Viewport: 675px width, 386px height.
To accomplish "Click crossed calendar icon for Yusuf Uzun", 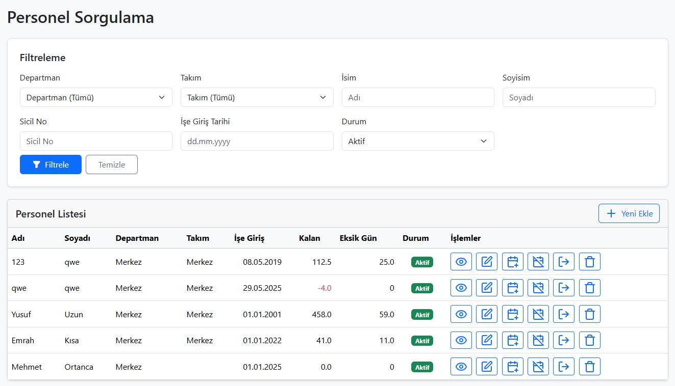I will pos(538,314).
